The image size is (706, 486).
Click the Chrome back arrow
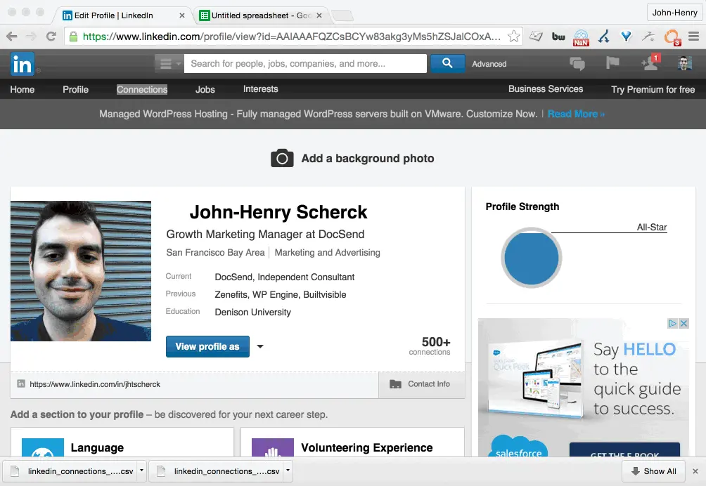tap(12, 37)
